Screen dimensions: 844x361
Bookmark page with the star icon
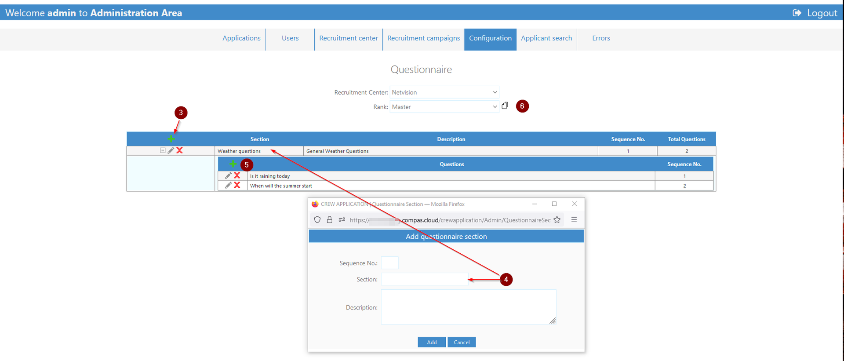click(557, 220)
